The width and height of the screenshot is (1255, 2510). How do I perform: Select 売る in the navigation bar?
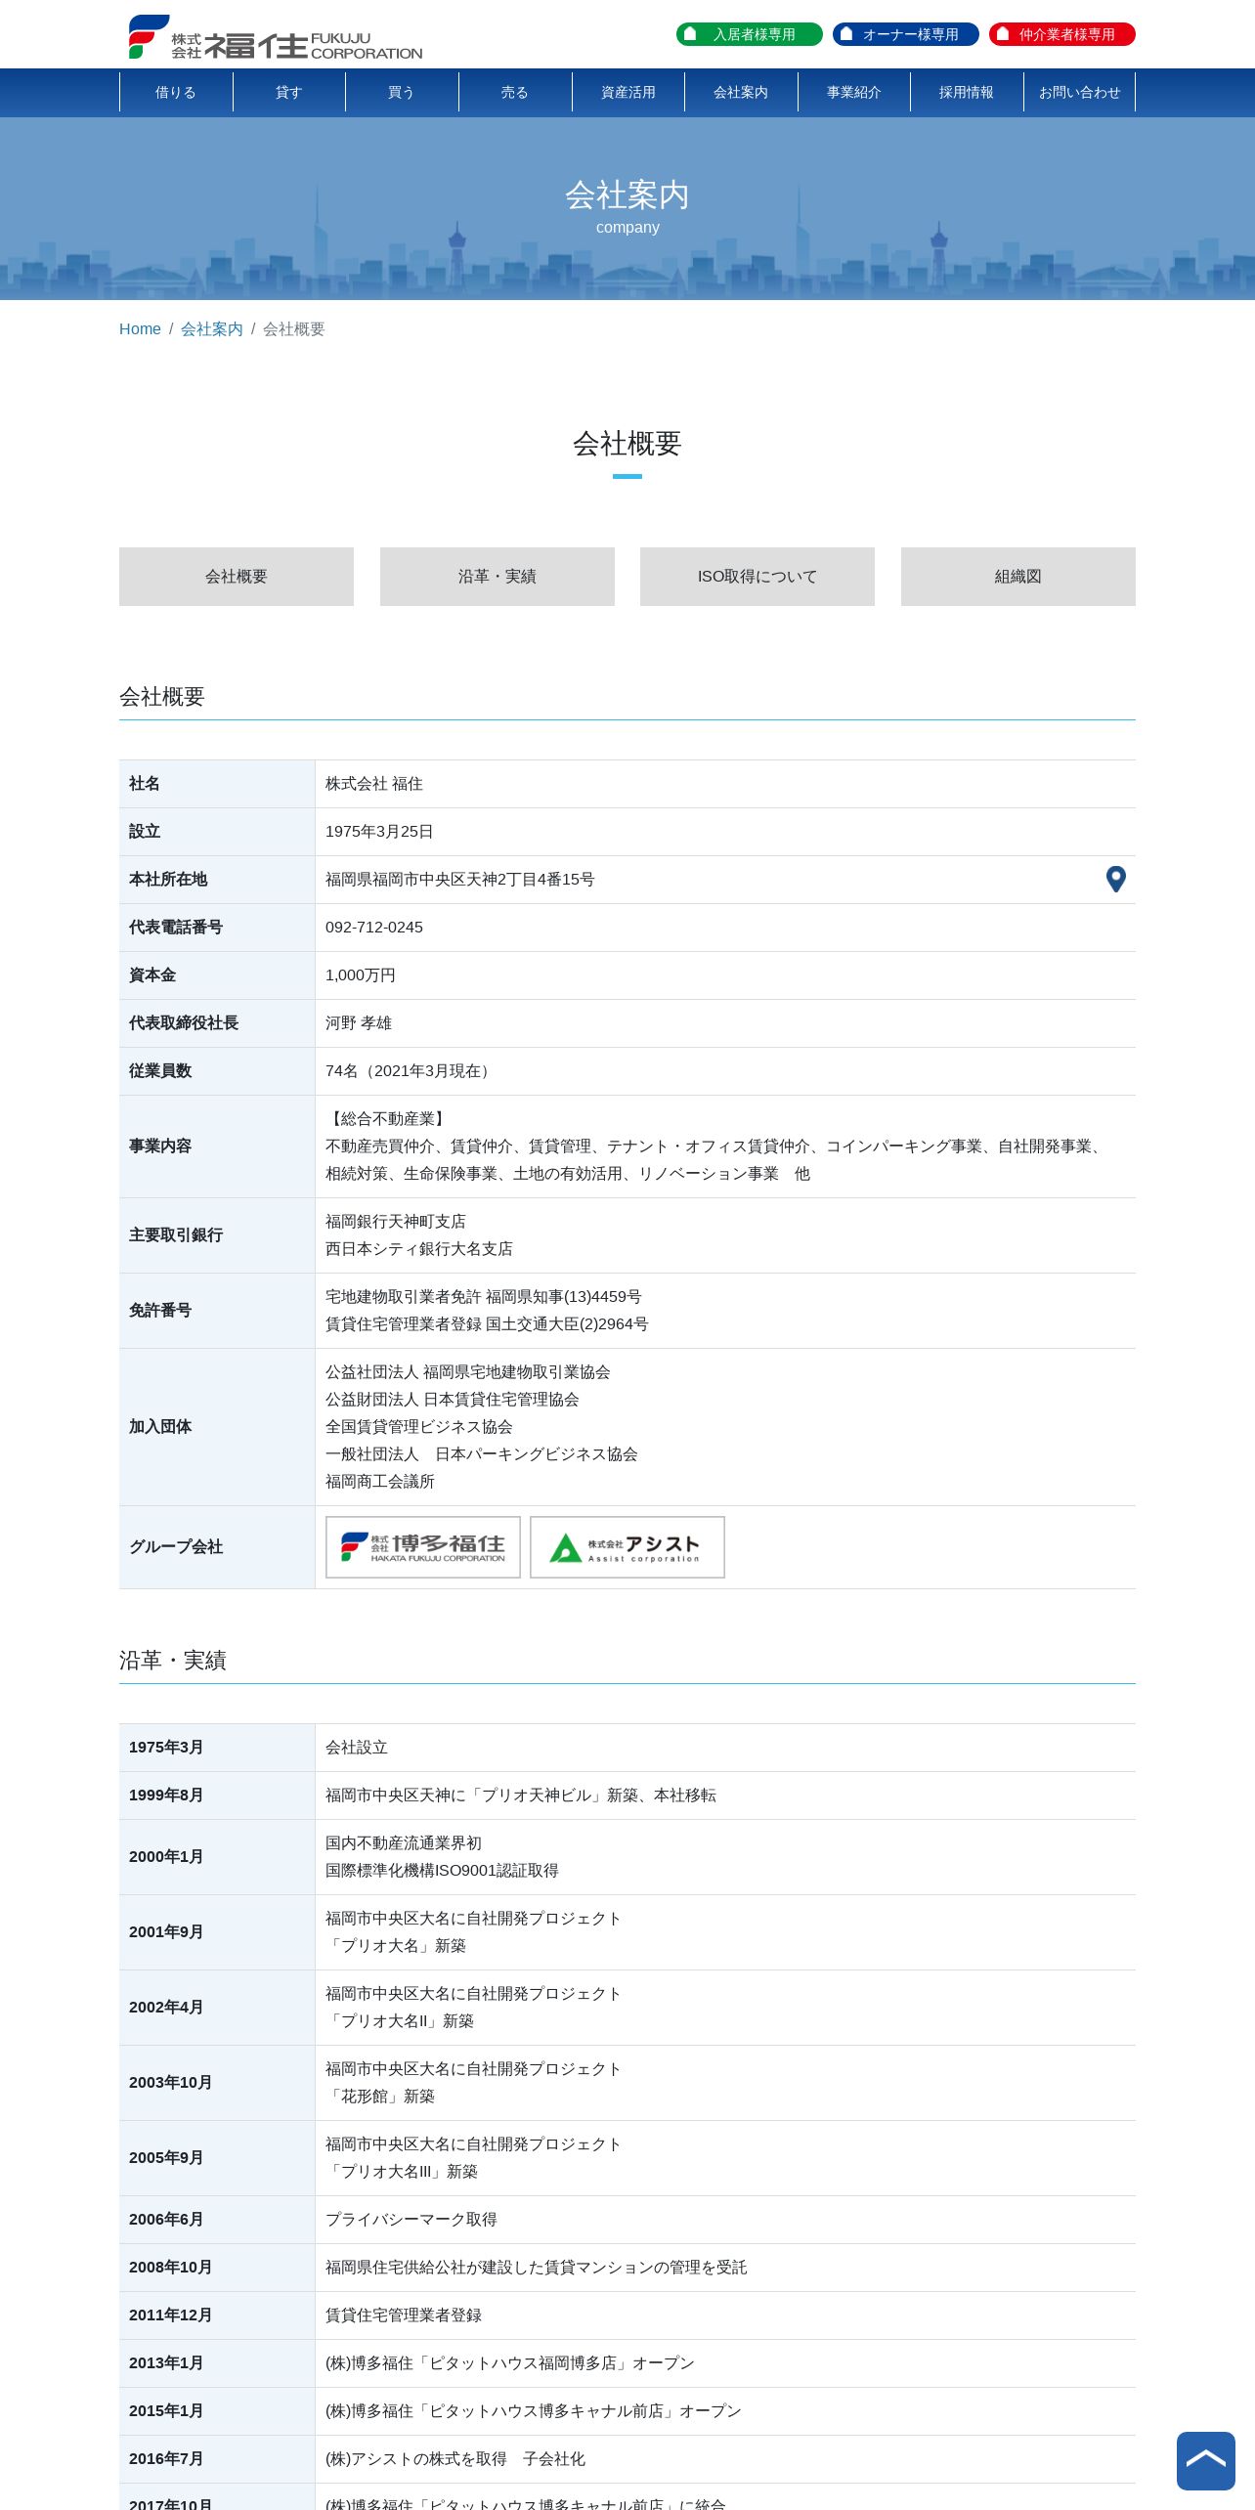coord(515,92)
